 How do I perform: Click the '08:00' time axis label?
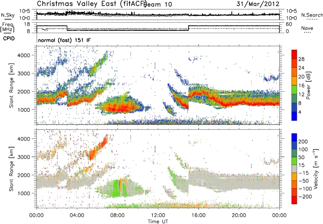click(117, 216)
